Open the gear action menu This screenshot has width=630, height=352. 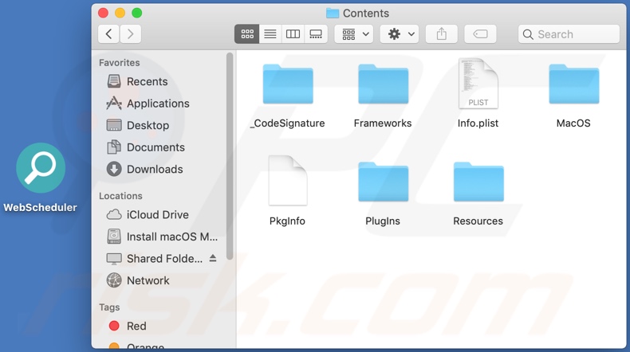coord(400,34)
